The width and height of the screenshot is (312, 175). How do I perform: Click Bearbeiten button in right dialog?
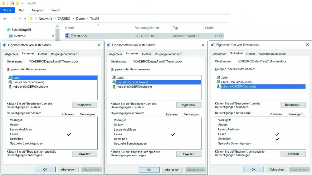coord(293,105)
